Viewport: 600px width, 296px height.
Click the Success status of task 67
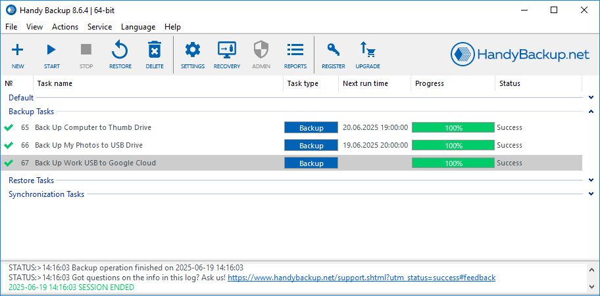click(509, 163)
